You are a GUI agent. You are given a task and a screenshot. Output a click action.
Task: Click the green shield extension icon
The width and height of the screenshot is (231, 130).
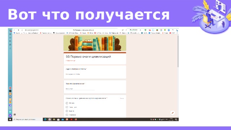[145, 30]
